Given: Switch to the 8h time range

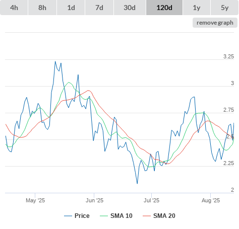Looking at the screenshot, I should (42, 8).
